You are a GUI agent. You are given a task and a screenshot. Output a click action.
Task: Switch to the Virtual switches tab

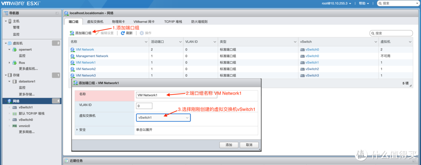[95, 22]
